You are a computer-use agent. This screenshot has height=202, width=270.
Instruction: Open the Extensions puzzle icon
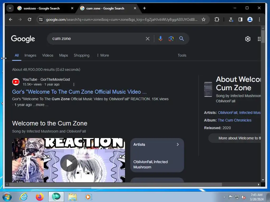tap(217, 19)
